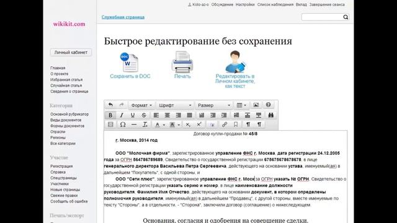This screenshot has height=223, width=397.
Task: Increase the paragraph indent
Action: coord(224,115)
